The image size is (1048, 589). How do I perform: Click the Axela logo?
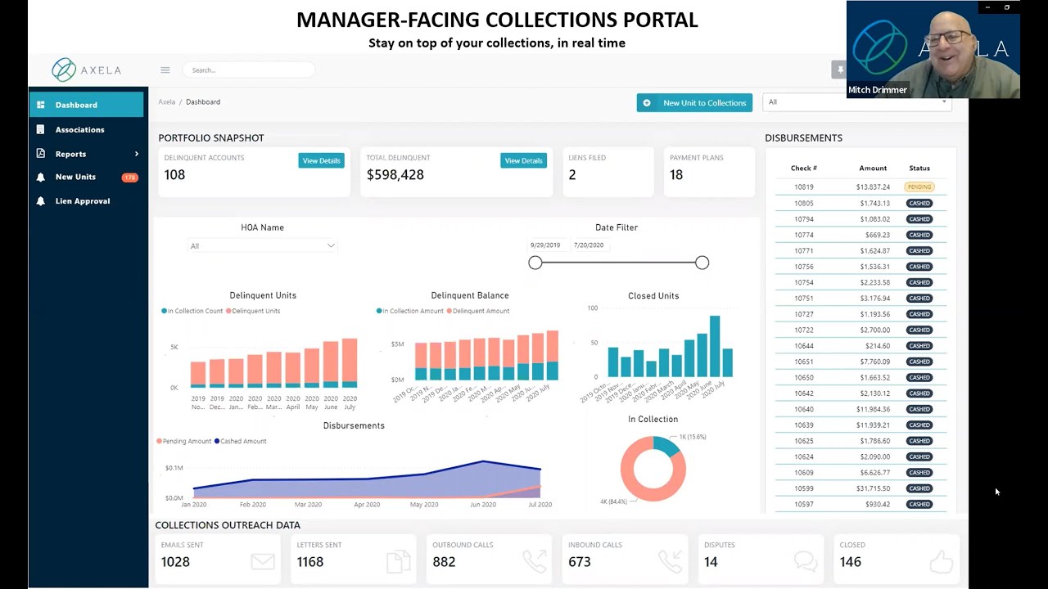pos(87,70)
